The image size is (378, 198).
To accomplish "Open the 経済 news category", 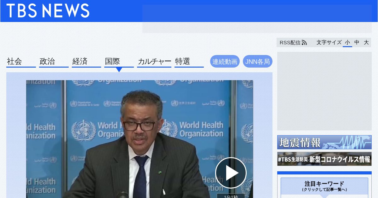I will point(86,62).
